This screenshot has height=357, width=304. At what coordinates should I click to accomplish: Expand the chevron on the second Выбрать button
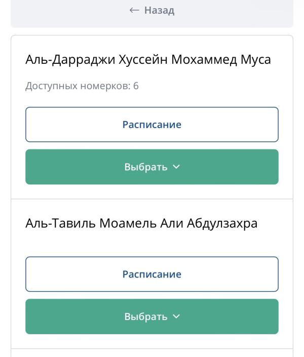click(x=176, y=316)
